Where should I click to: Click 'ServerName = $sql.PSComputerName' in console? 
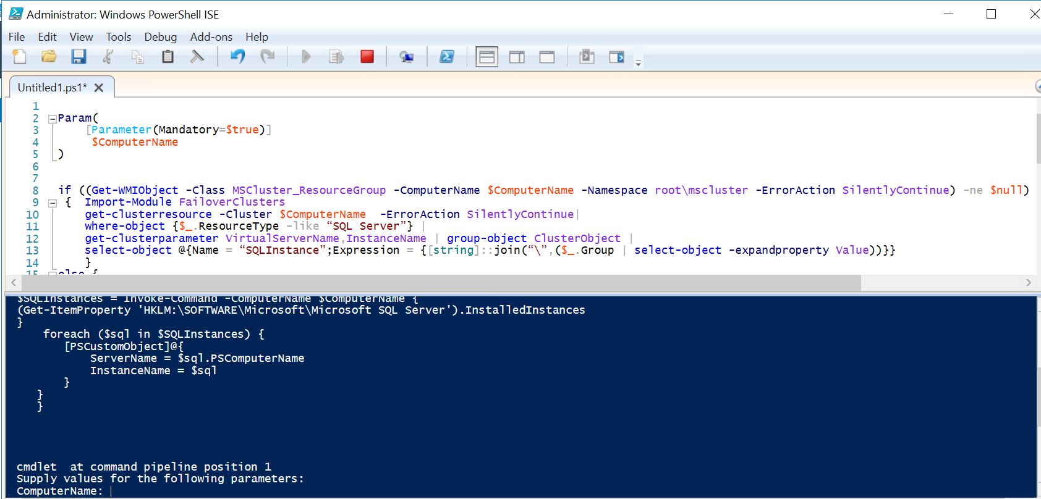197,359
